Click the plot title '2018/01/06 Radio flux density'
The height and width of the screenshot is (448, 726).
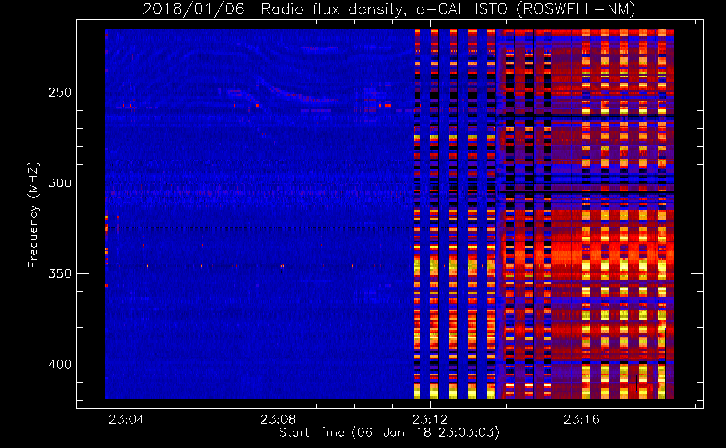coord(275,9)
